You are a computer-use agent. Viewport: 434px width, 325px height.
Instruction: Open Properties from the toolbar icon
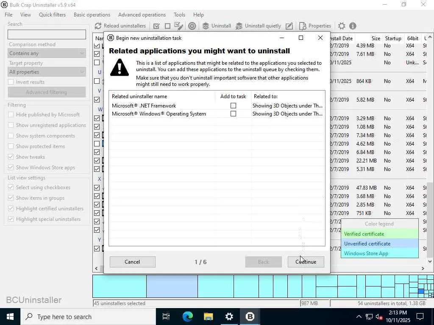[x=303, y=26]
